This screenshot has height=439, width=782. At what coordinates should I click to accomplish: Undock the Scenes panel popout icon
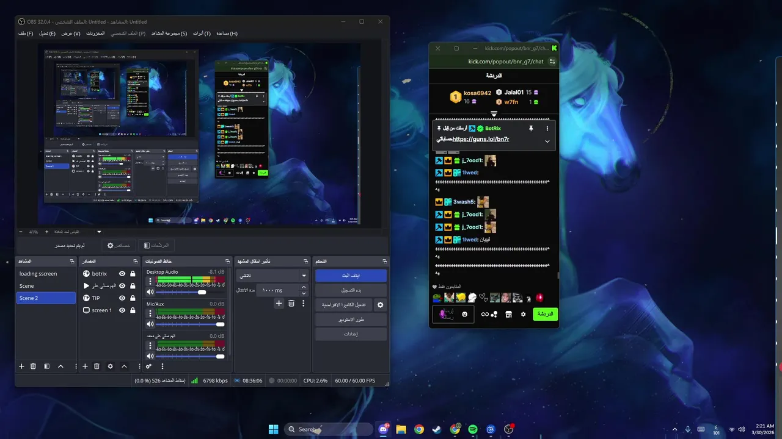[72, 261]
